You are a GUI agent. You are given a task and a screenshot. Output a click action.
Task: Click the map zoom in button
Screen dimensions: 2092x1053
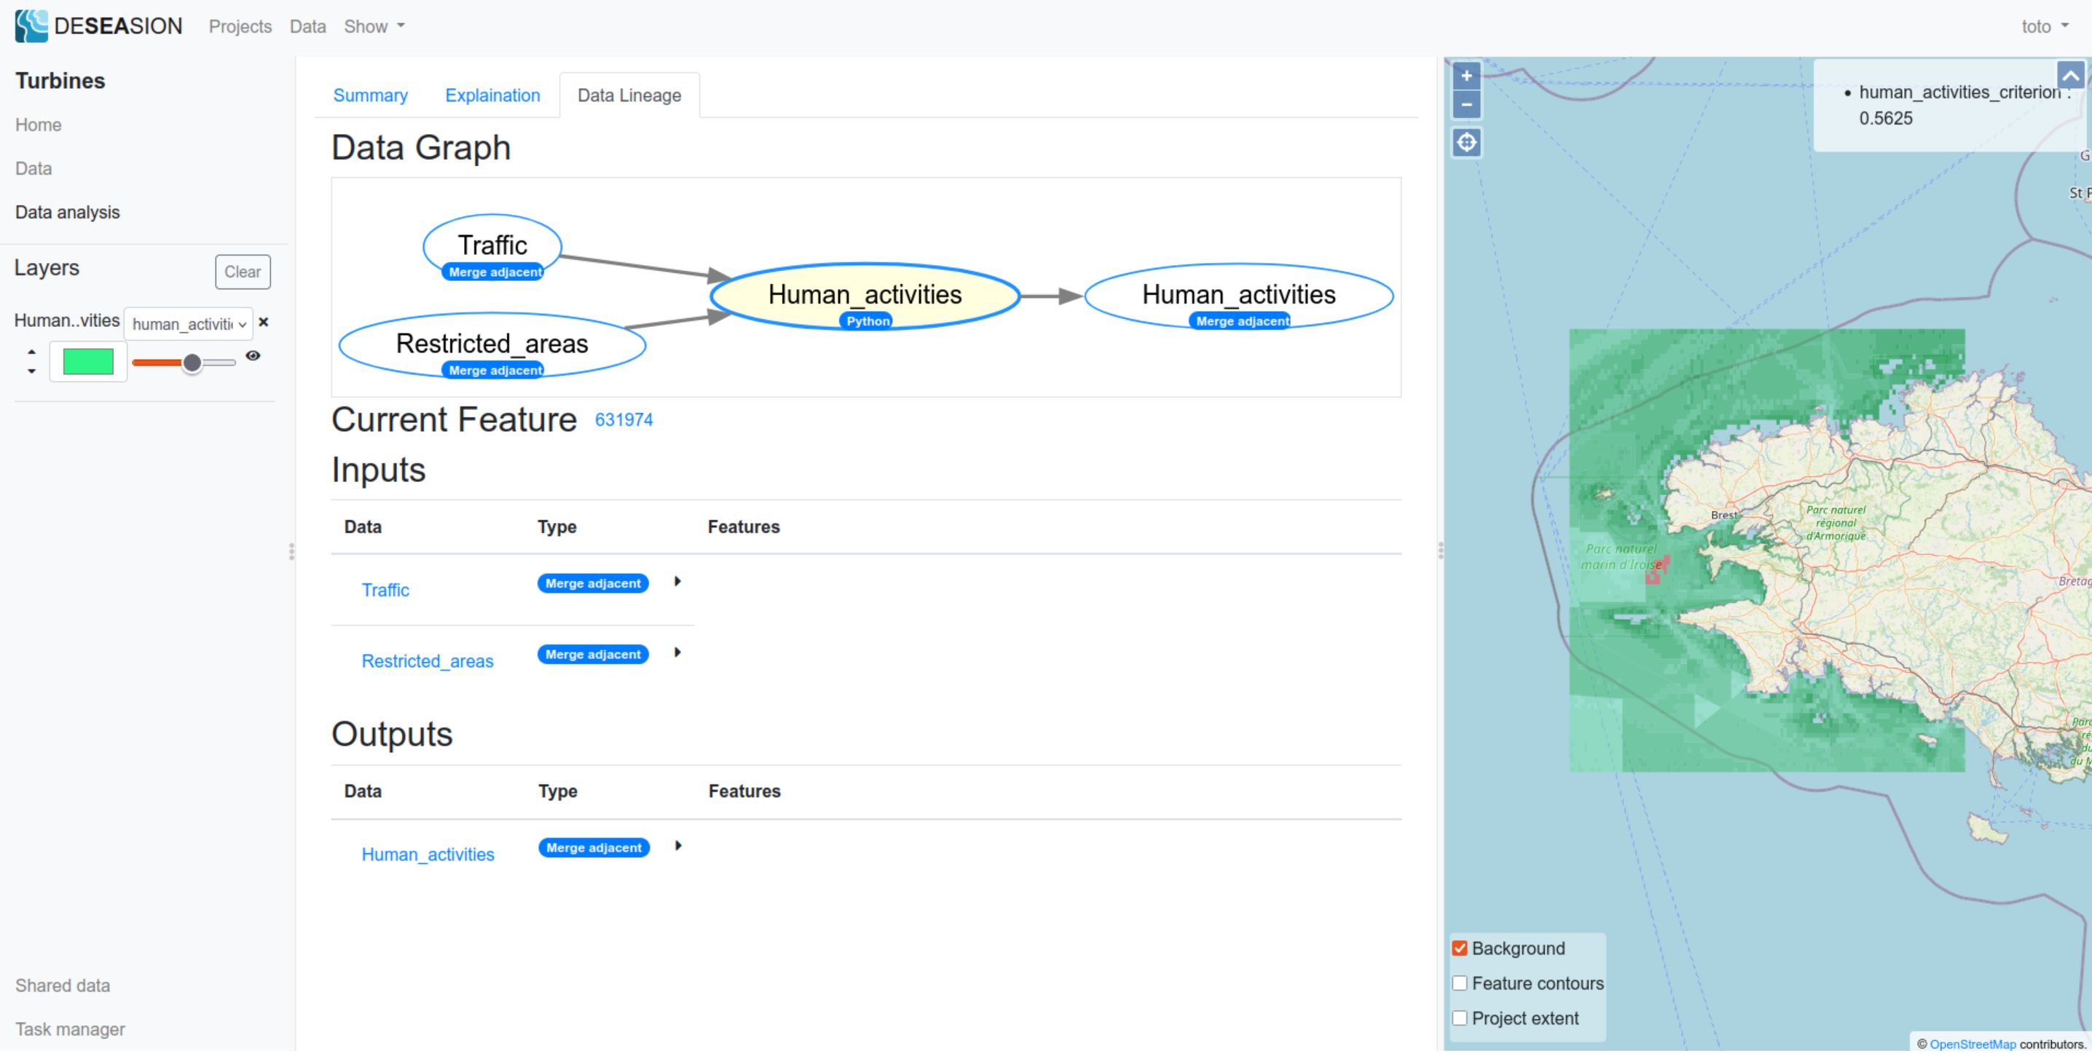coord(1466,76)
